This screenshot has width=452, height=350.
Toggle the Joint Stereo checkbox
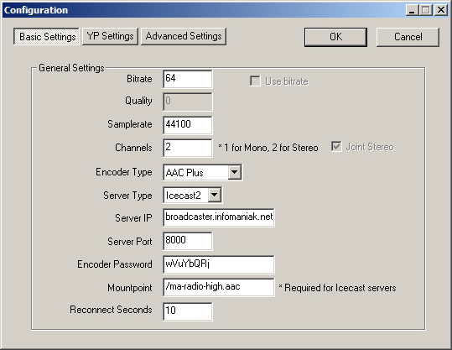[x=336, y=147]
